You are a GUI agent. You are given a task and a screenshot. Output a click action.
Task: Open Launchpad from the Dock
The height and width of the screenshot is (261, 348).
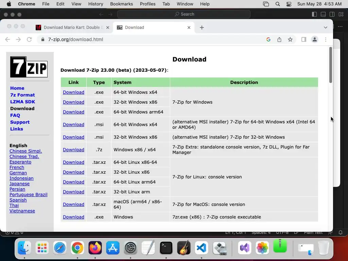[x=42, y=248]
